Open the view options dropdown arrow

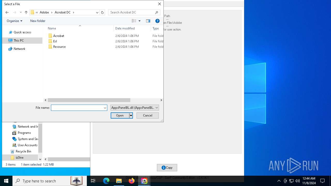[139, 21]
